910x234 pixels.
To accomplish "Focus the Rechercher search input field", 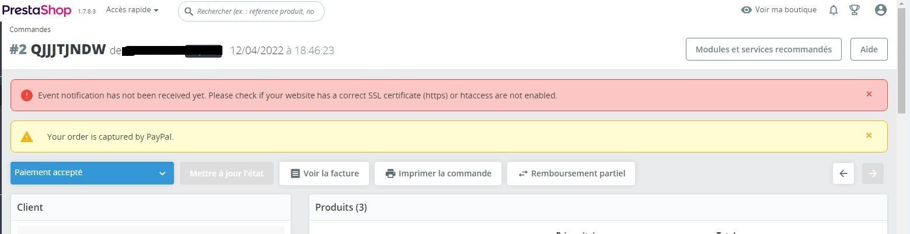I will pyautogui.click(x=257, y=11).
